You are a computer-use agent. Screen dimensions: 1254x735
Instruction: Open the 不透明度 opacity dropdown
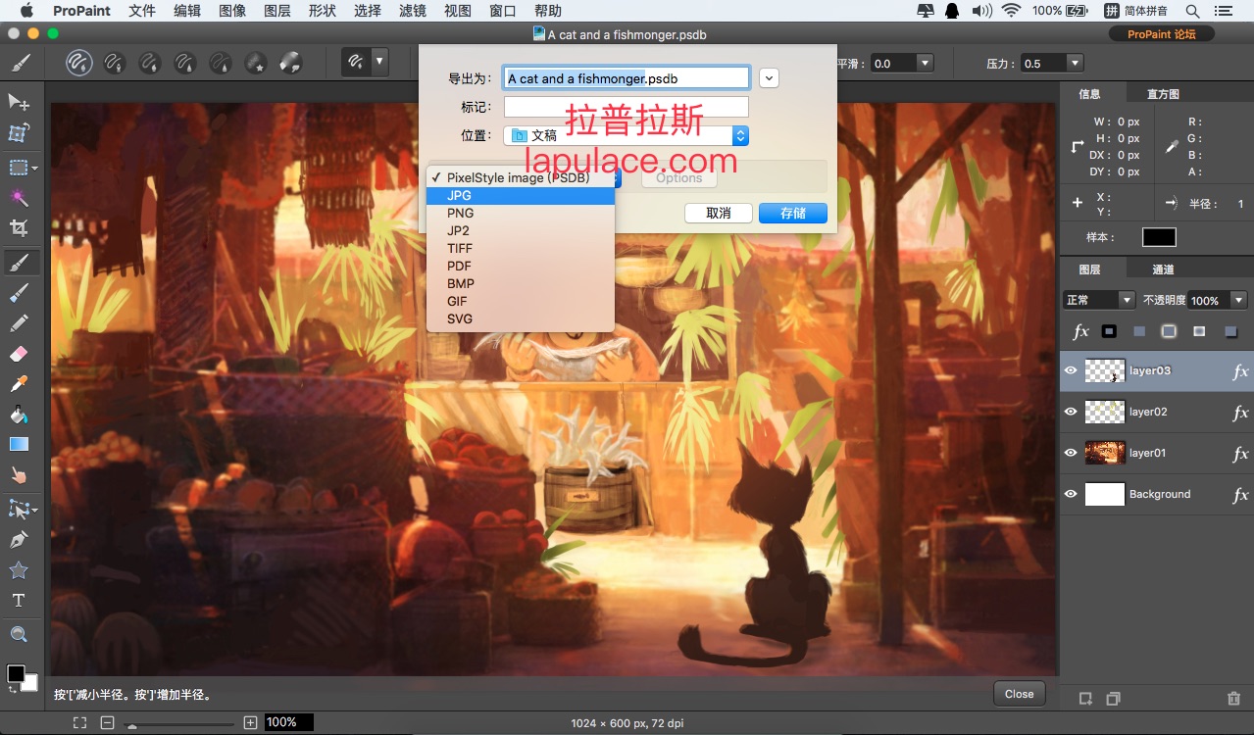coord(1239,300)
